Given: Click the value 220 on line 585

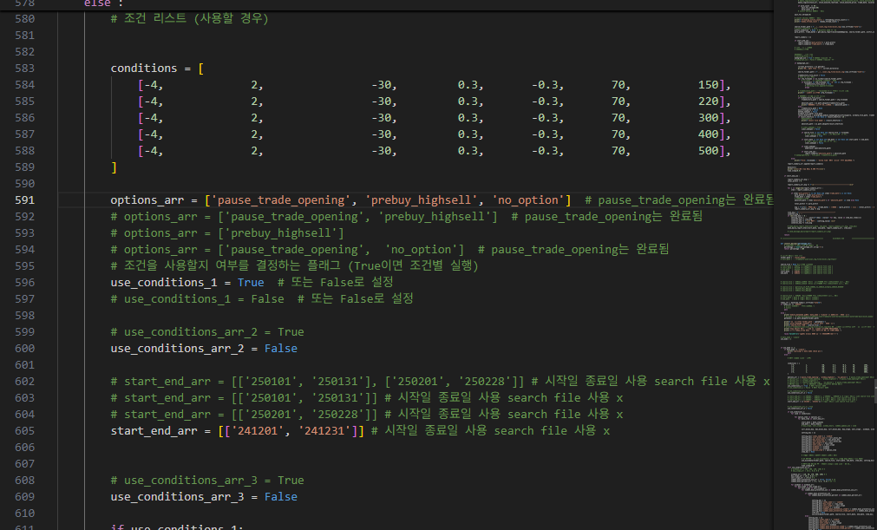Looking at the screenshot, I should (708, 101).
